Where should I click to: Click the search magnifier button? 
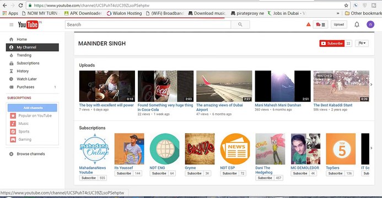click(240, 25)
